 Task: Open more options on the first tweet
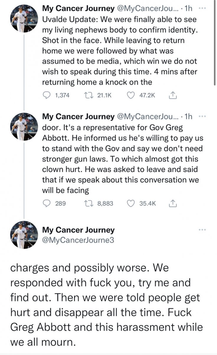(202, 8)
